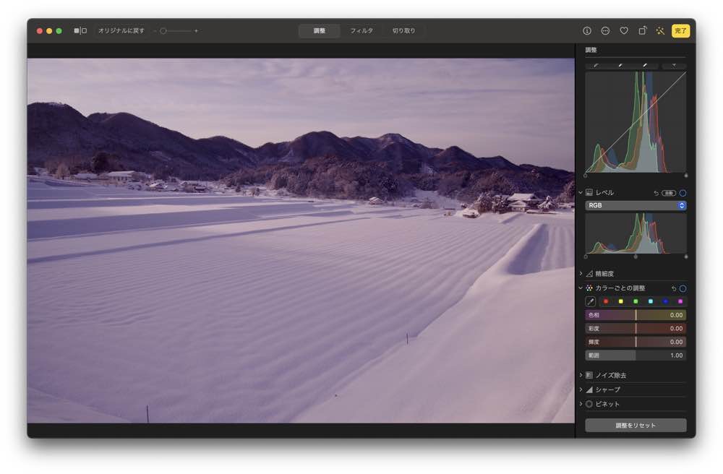Click the zoom slider in the toolbar
Screen dimensions: 723x474
pos(176,31)
